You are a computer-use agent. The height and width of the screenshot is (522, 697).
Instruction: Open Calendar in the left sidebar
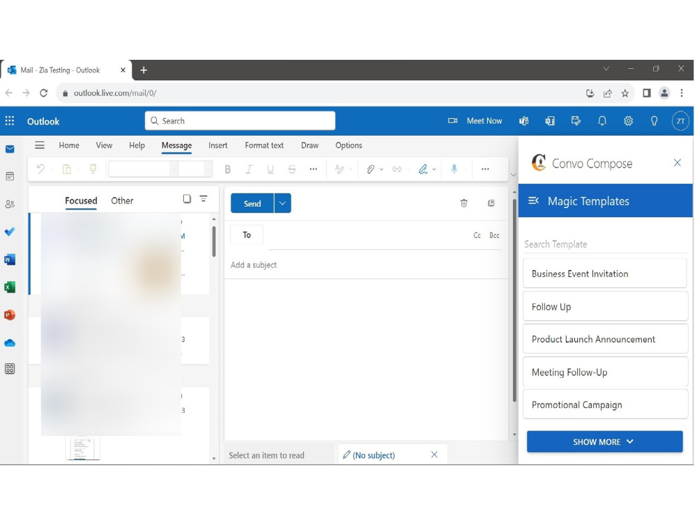pyautogui.click(x=10, y=176)
